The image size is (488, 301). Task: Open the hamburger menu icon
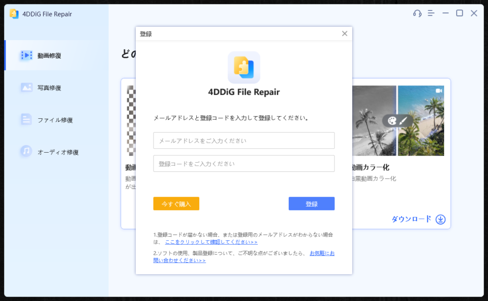(x=431, y=13)
